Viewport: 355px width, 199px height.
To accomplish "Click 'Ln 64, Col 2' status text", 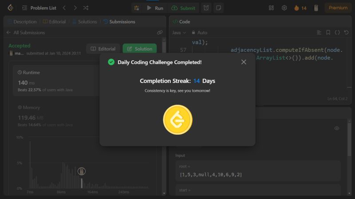I will pyautogui.click(x=337, y=99).
